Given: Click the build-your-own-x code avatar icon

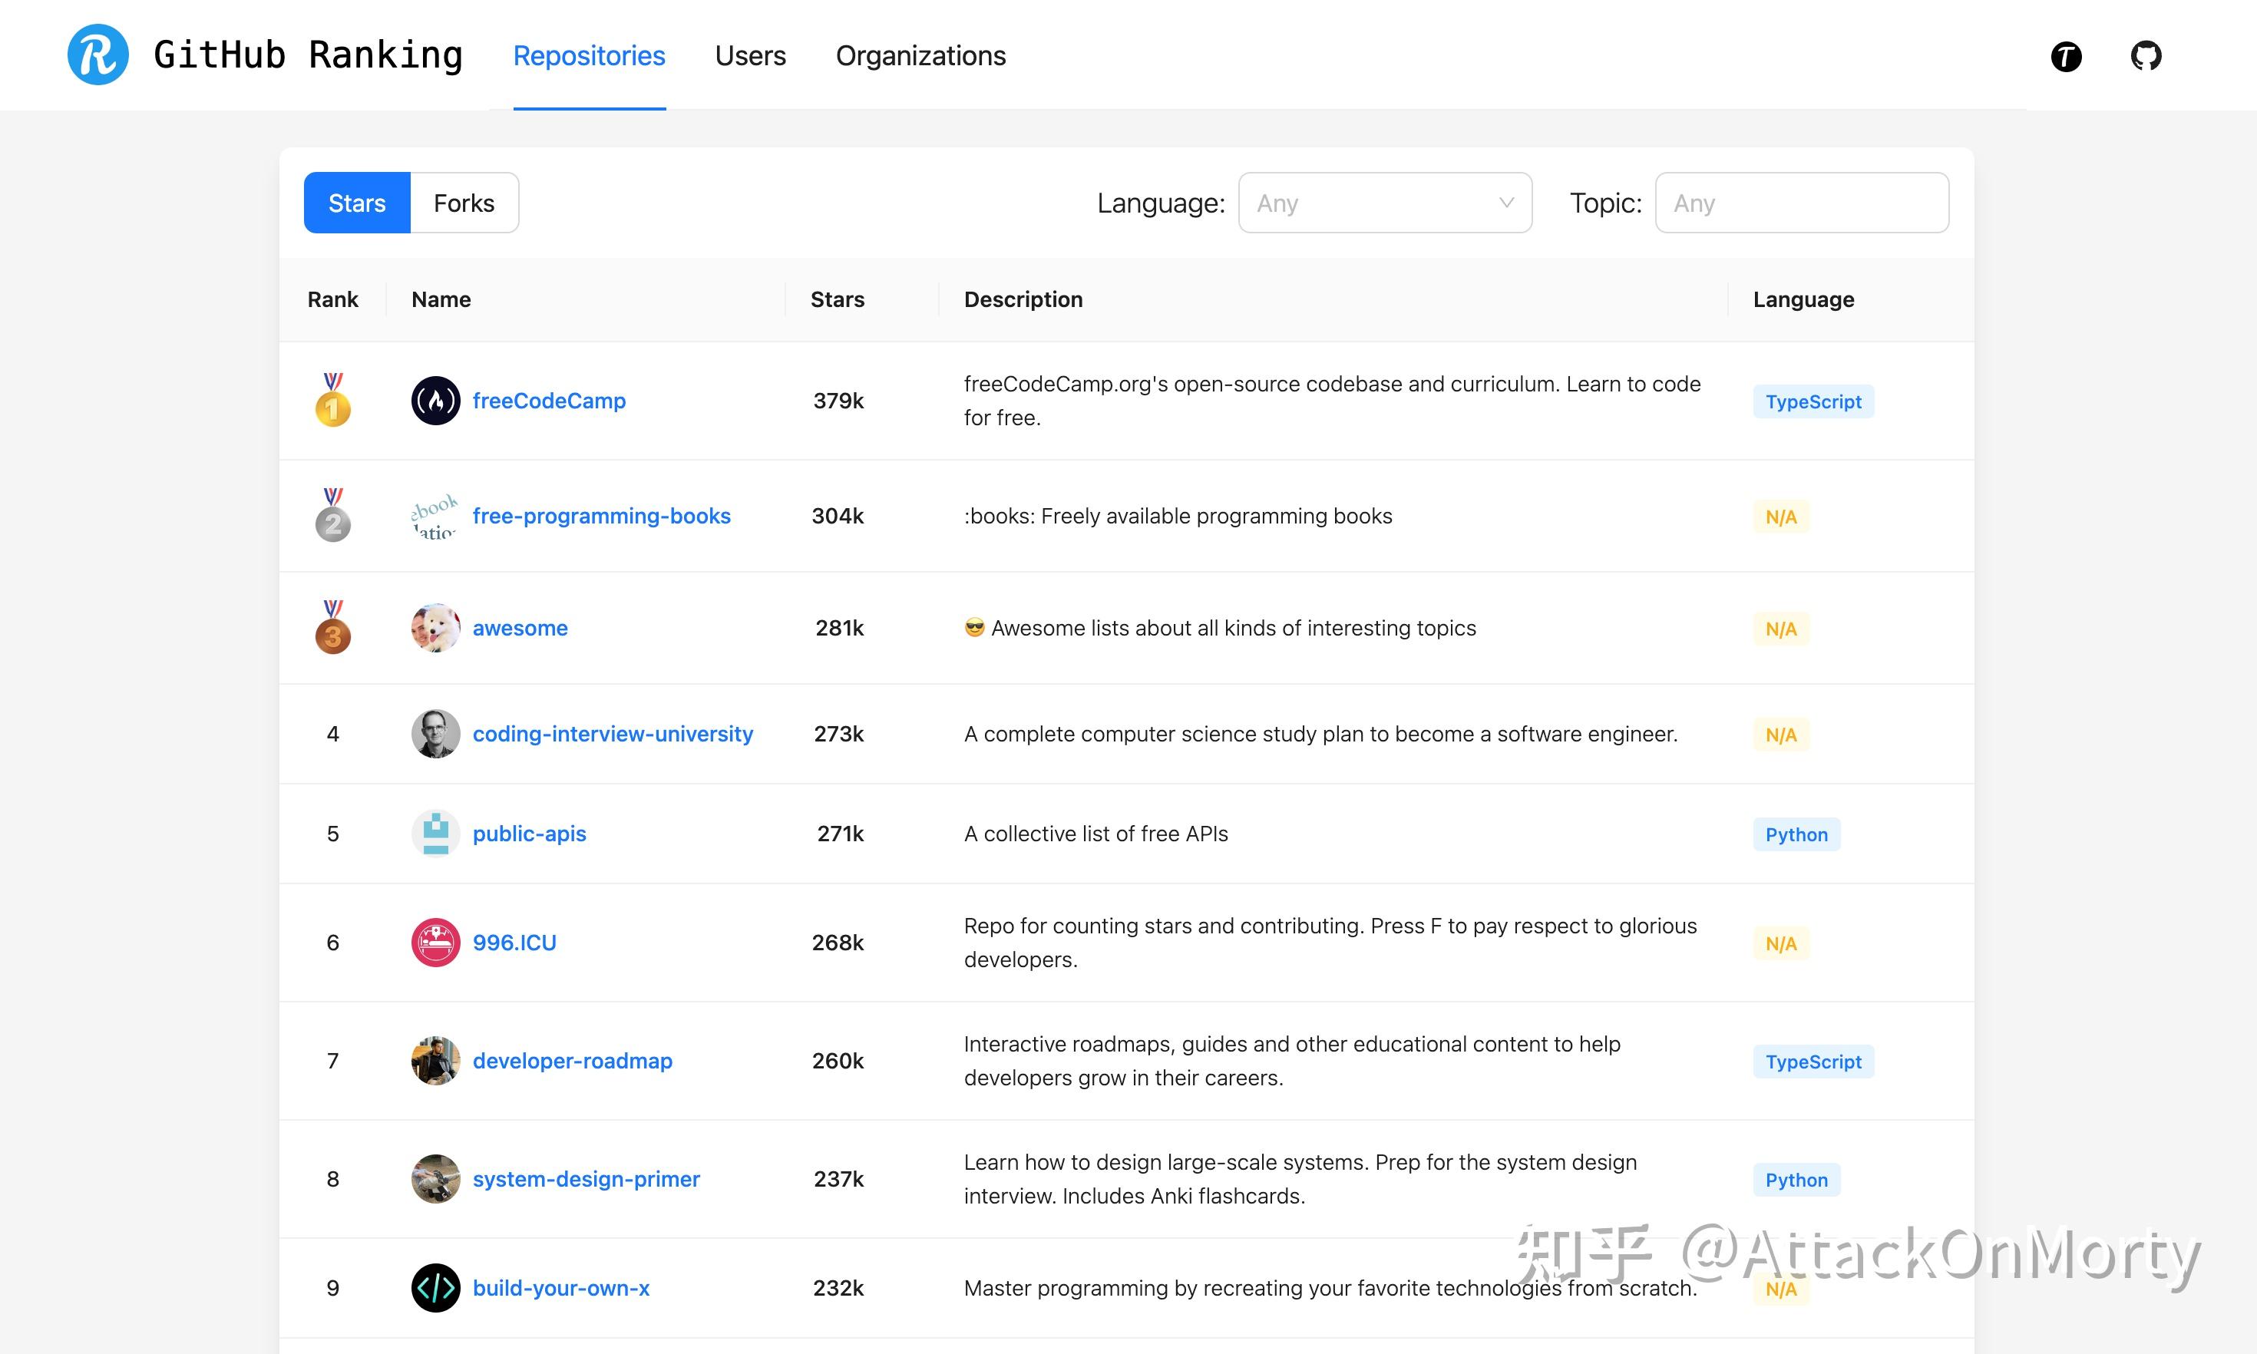Looking at the screenshot, I should coord(435,1288).
